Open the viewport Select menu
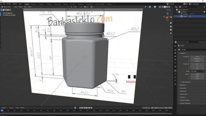This screenshot has height=116, width=206. (21, 7)
